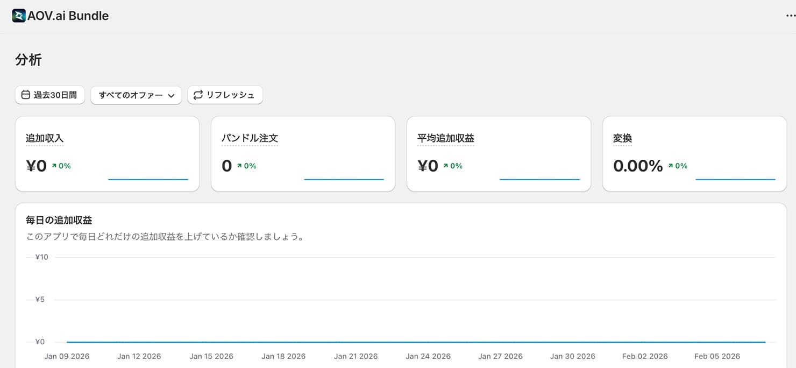The width and height of the screenshot is (796, 368).
Task: Click the sparkline in the 追加収入 card
Action: pos(148,179)
